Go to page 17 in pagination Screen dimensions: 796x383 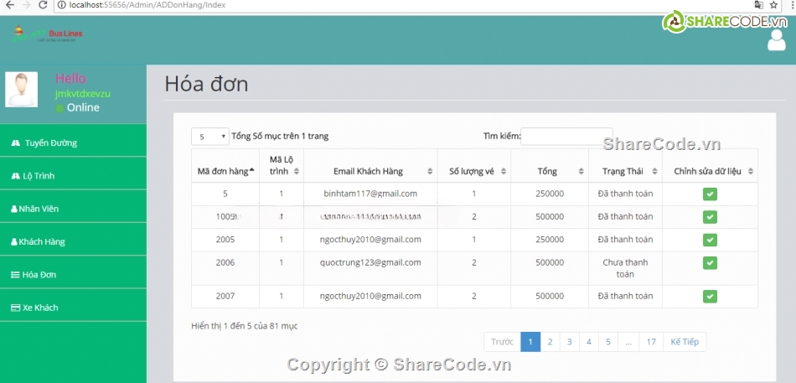651,342
